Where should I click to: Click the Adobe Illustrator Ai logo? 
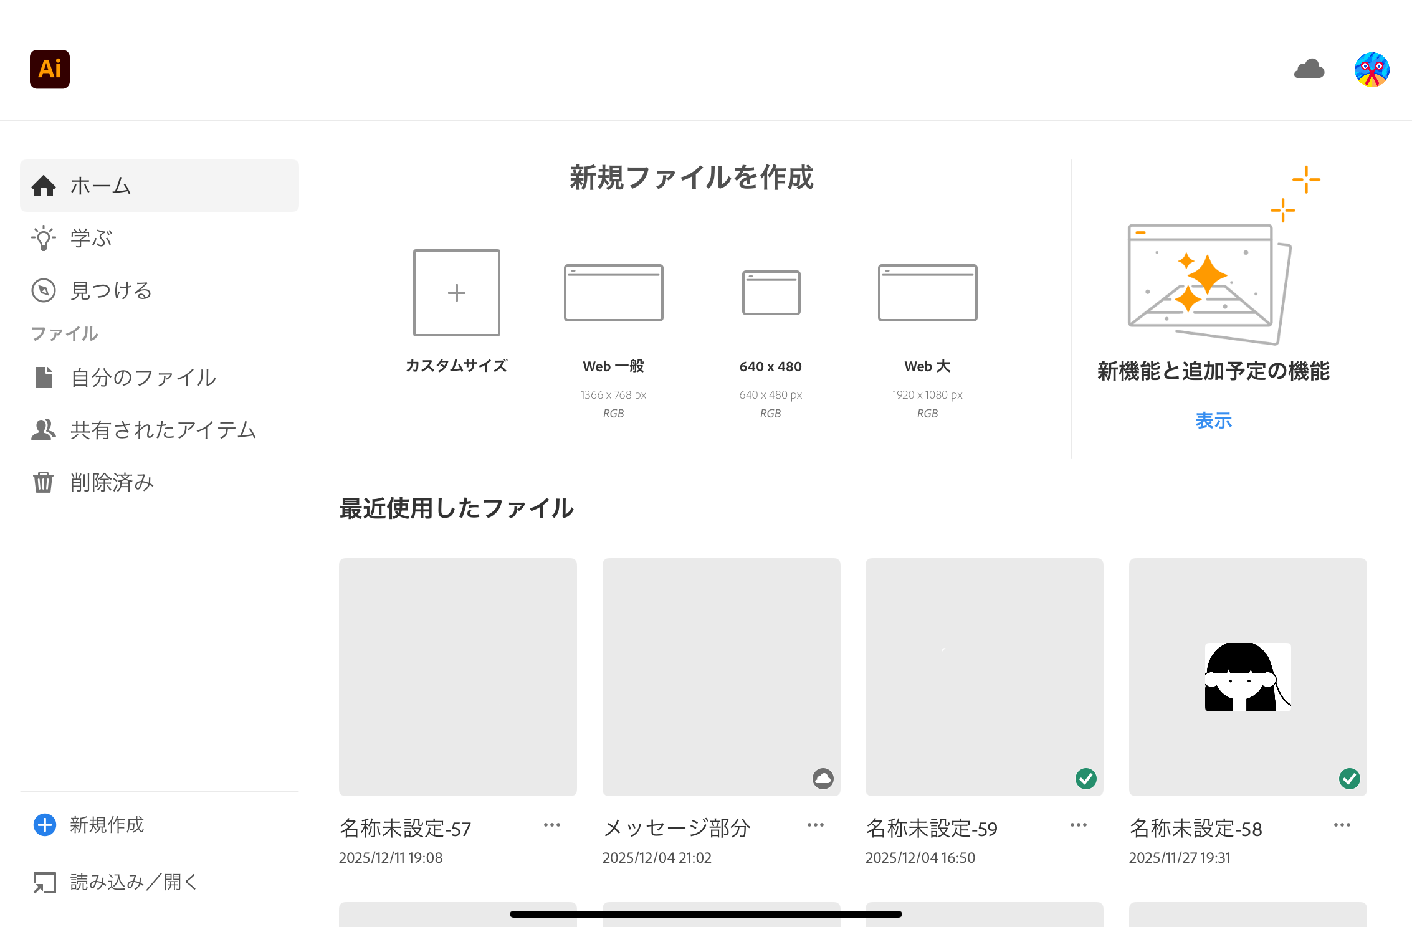pos(50,69)
